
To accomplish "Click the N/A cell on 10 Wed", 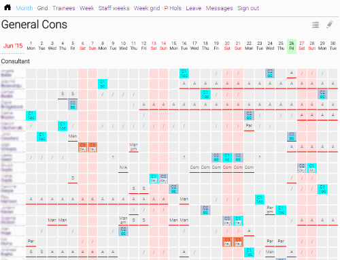I will click(x=123, y=167).
